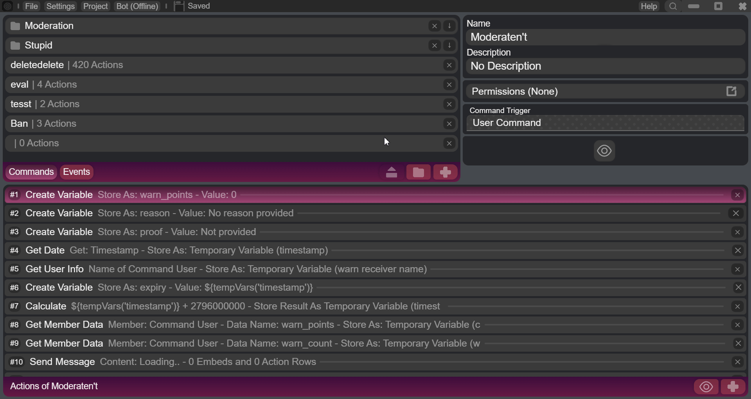The height and width of the screenshot is (399, 751).
Task: Add a new command with plus icon
Action: point(445,172)
